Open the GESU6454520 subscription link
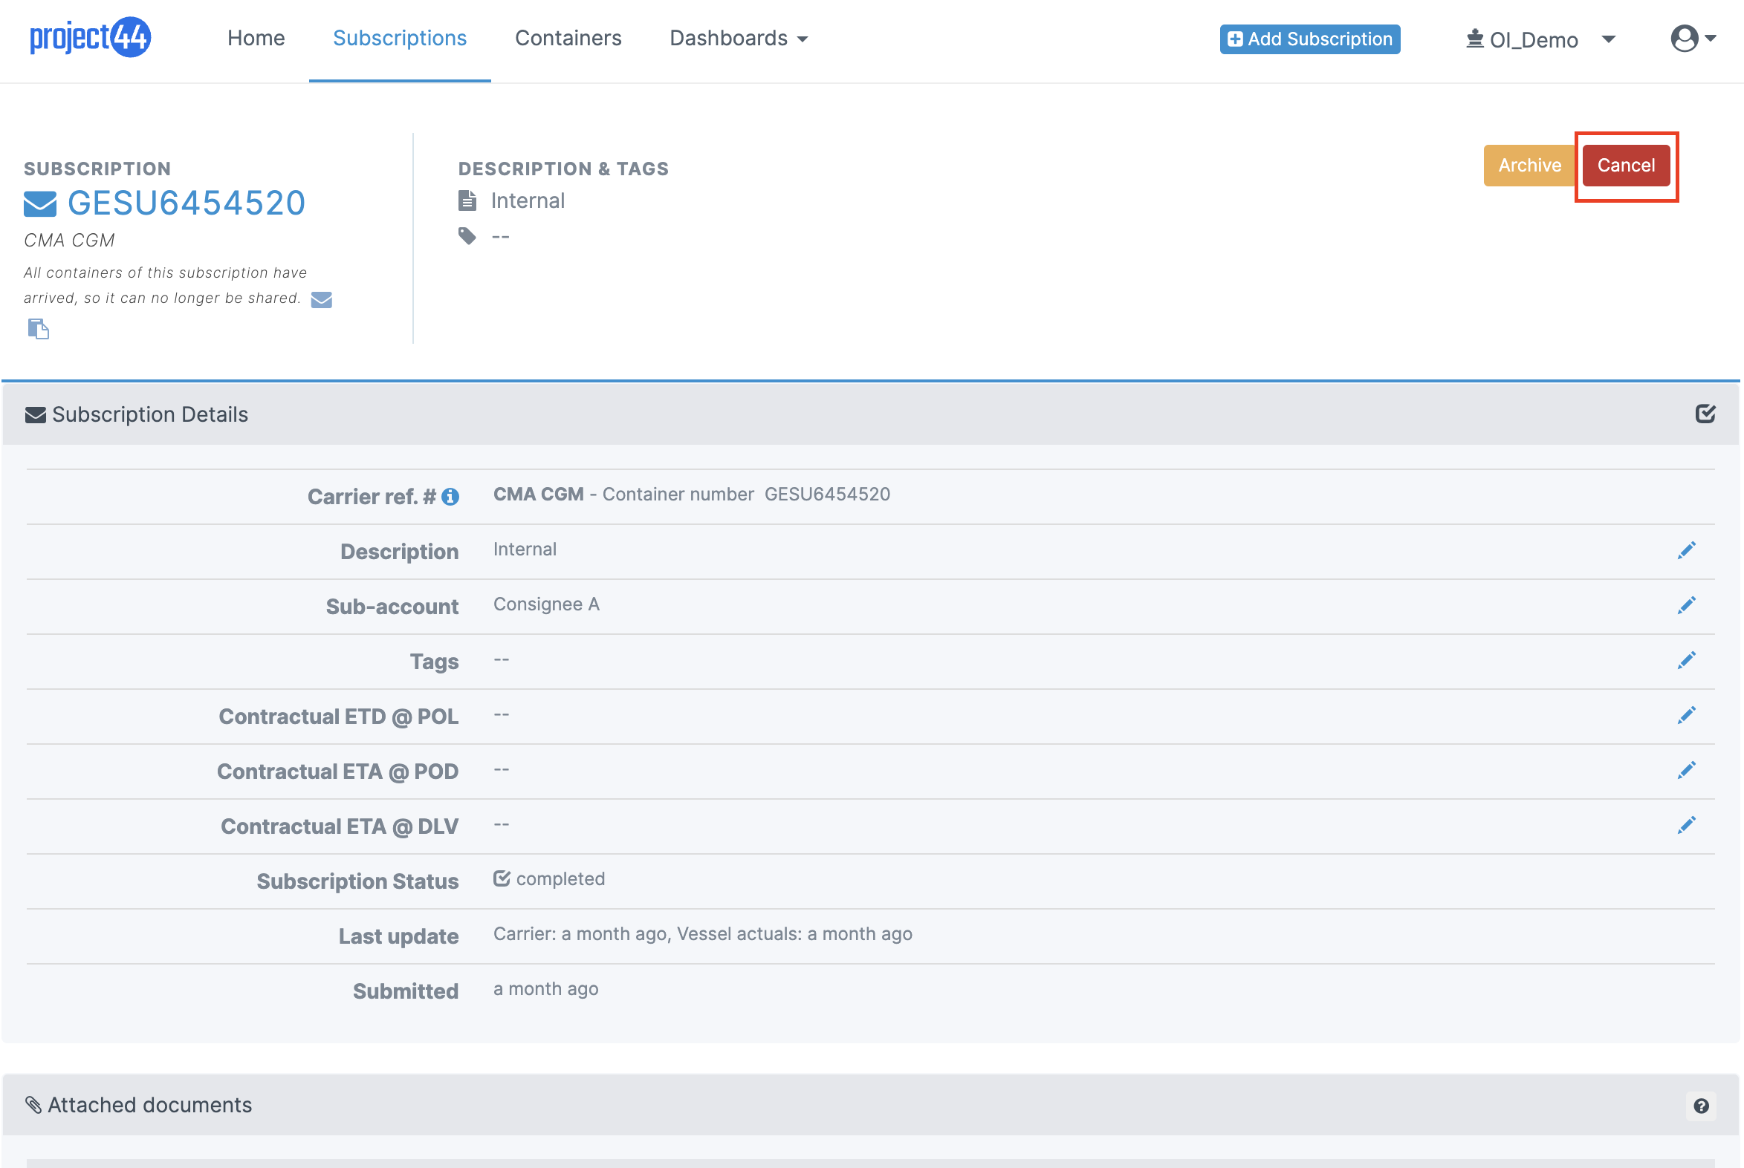The height and width of the screenshot is (1168, 1744). coord(187,203)
